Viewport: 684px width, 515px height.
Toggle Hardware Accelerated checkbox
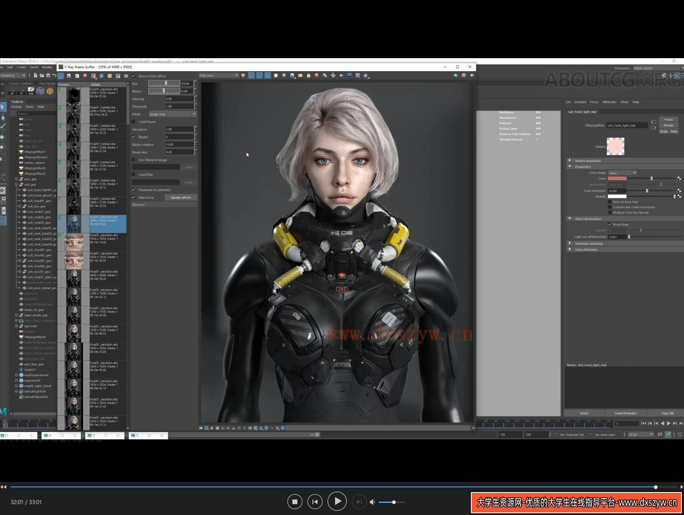134,190
